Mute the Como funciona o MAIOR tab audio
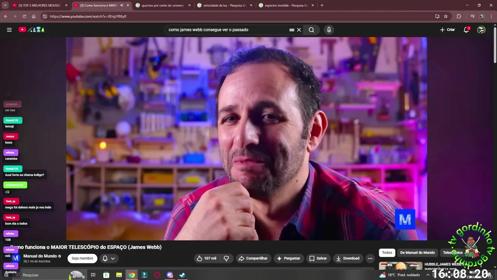 [x=122, y=5]
